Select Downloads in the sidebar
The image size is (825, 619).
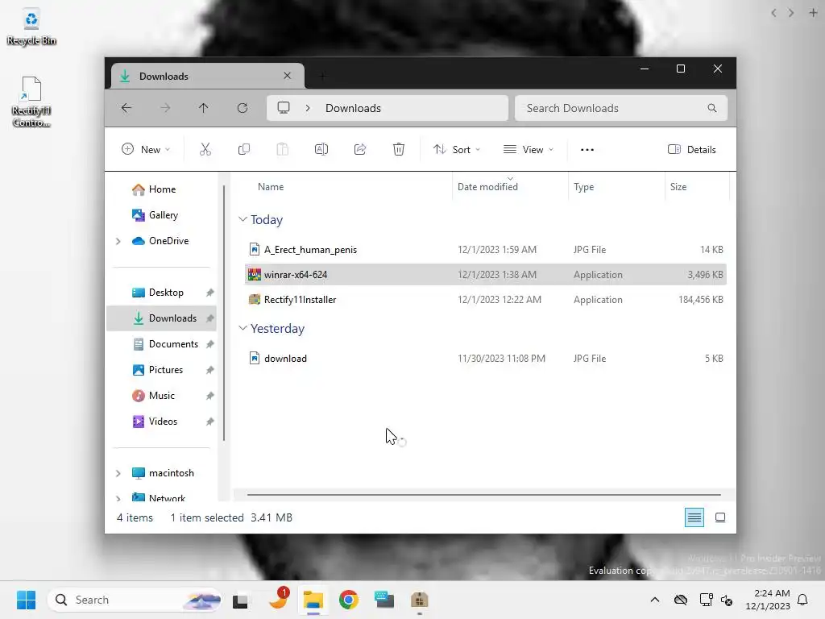pos(161,318)
